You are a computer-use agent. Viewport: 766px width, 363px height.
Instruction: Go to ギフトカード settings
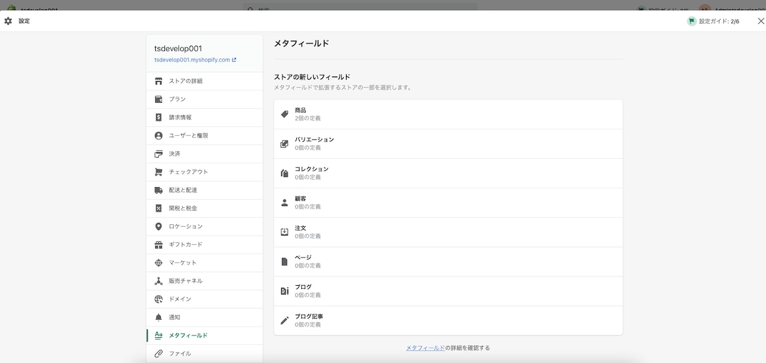click(x=204, y=245)
